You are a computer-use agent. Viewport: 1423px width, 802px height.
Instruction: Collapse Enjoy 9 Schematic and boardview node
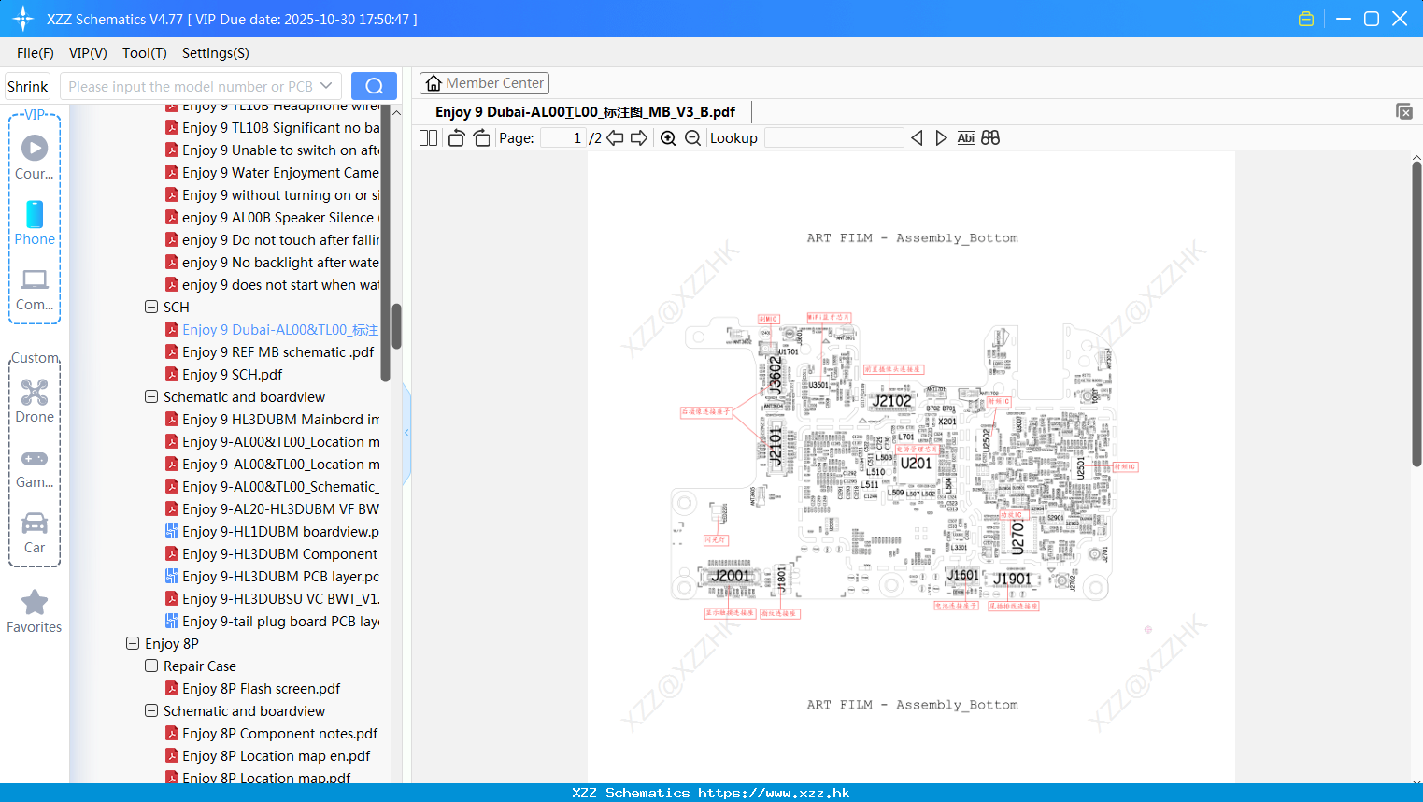point(151,396)
